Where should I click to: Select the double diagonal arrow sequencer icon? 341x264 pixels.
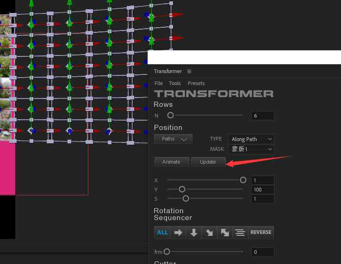click(225, 233)
